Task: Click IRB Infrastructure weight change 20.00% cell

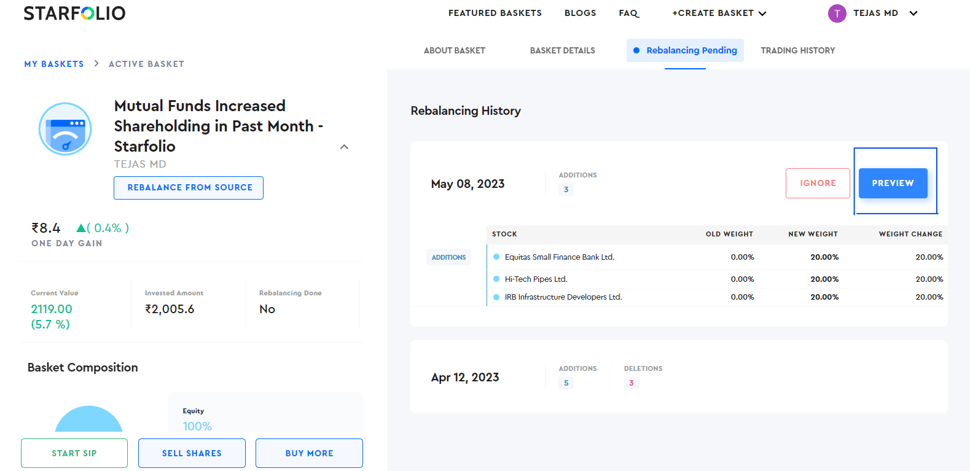Action: tap(929, 297)
